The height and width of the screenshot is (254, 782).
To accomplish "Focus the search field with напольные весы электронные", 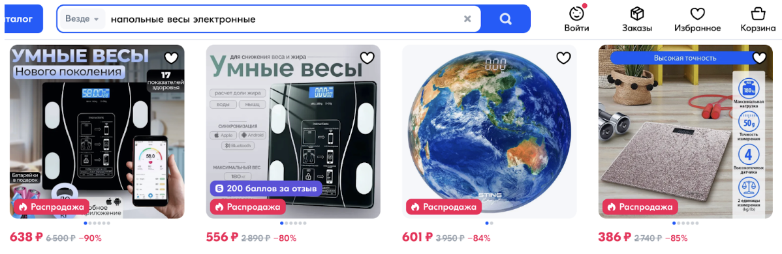I will tap(283, 19).
